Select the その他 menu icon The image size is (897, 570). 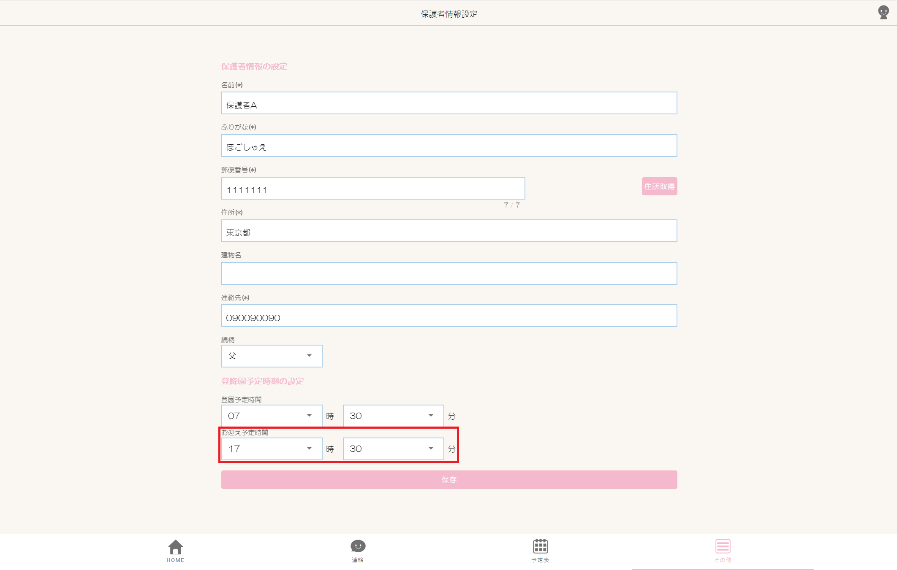(x=723, y=546)
